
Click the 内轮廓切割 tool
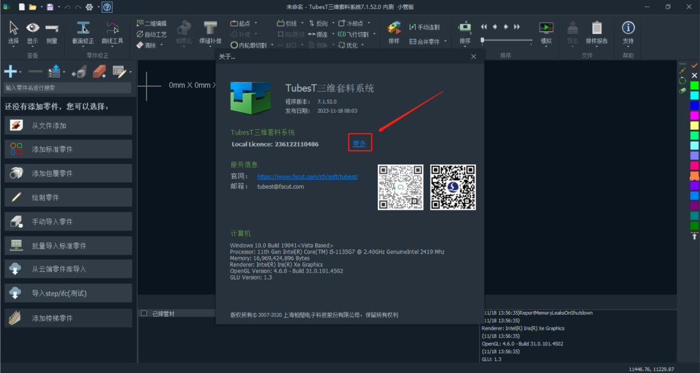[x=248, y=45]
